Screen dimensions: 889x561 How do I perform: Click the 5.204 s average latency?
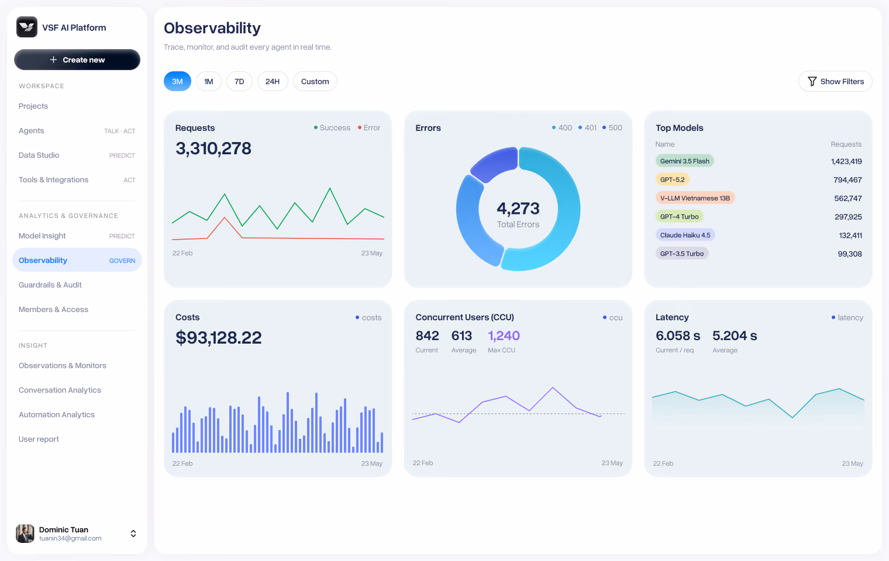click(x=735, y=335)
